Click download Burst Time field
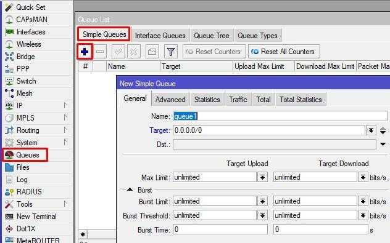Image resolution: width=390 pixels, height=243 pixels. tap(321, 229)
